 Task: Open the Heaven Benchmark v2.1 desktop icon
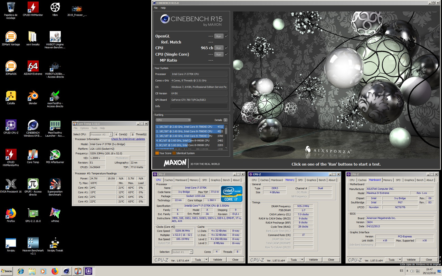point(33,246)
